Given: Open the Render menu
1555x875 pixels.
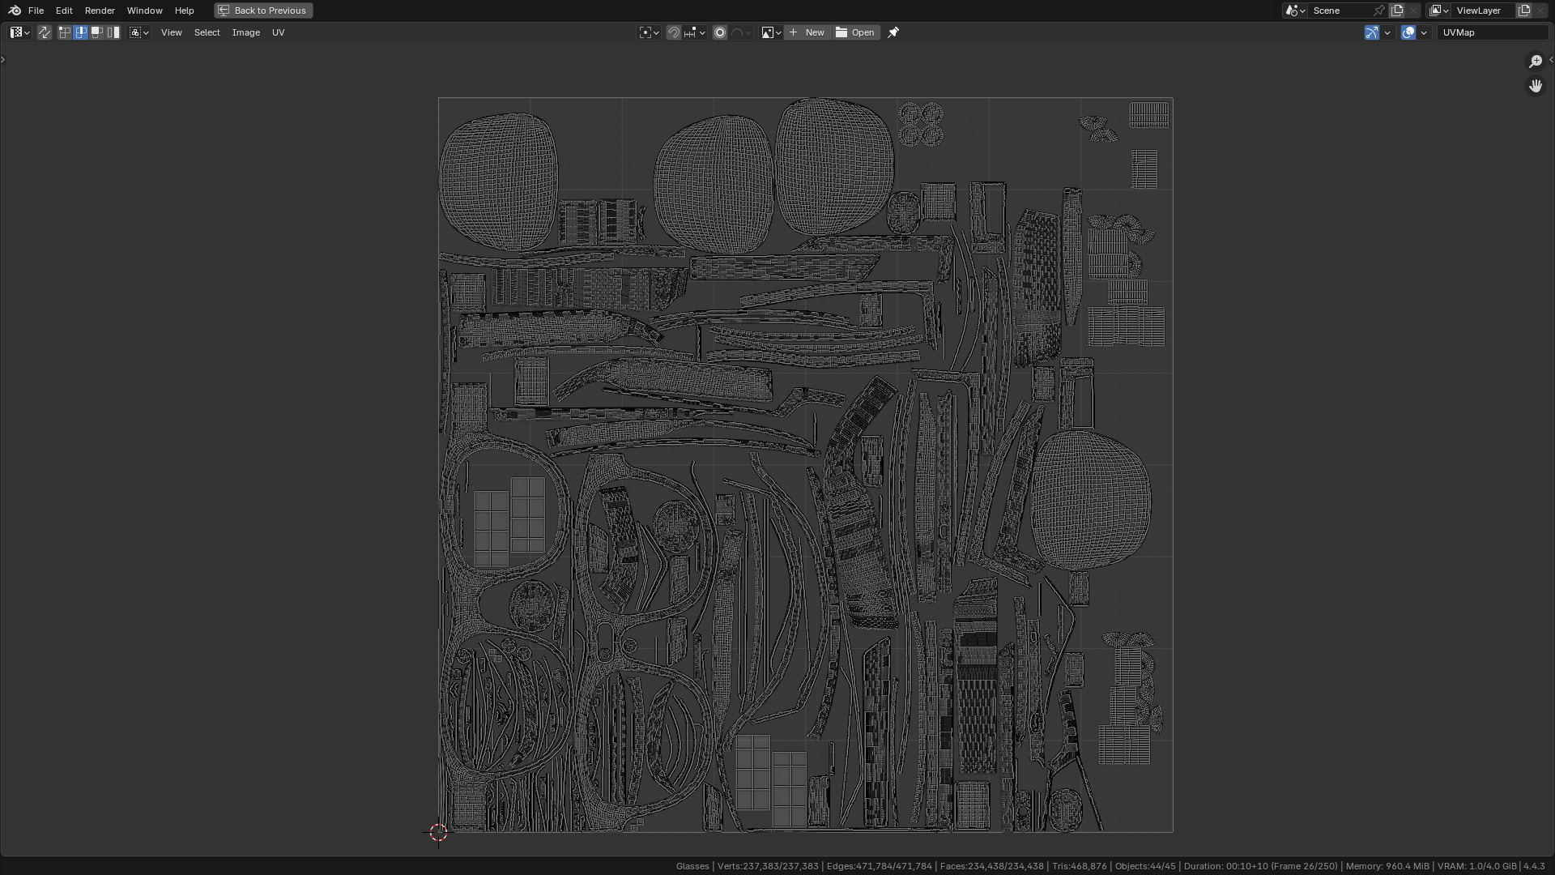Looking at the screenshot, I should [x=100, y=11].
